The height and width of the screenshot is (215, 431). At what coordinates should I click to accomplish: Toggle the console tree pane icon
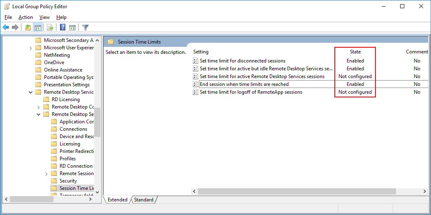click(x=37, y=27)
